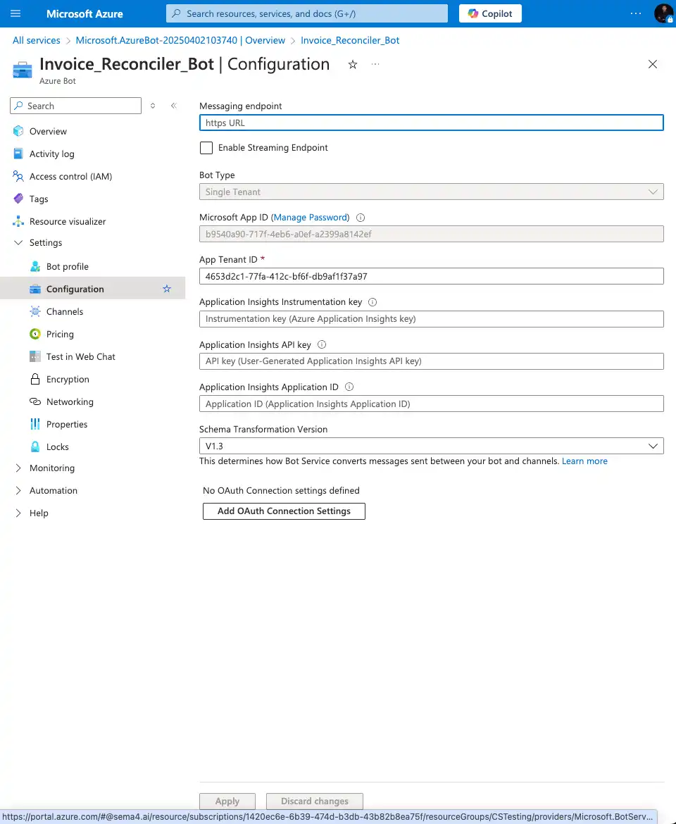Open the Schema Transformation Version dropdown
The width and height of the screenshot is (676, 824).
(653, 446)
